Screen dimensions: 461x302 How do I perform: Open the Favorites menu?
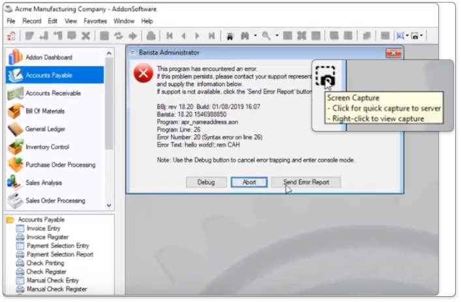point(95,21)
